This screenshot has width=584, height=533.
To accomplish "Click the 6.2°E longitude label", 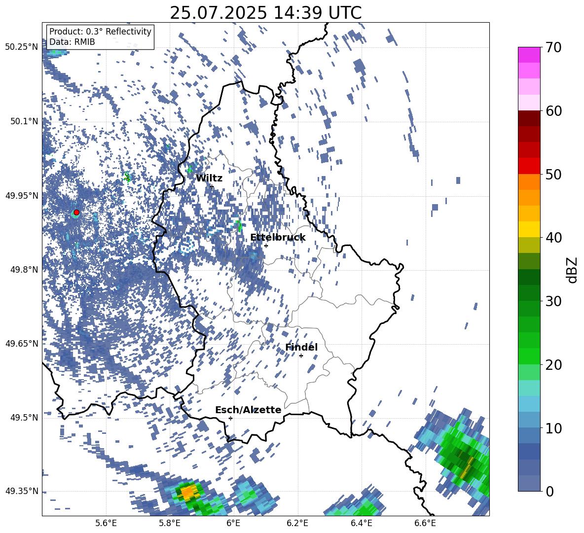I will click(298, 524).
